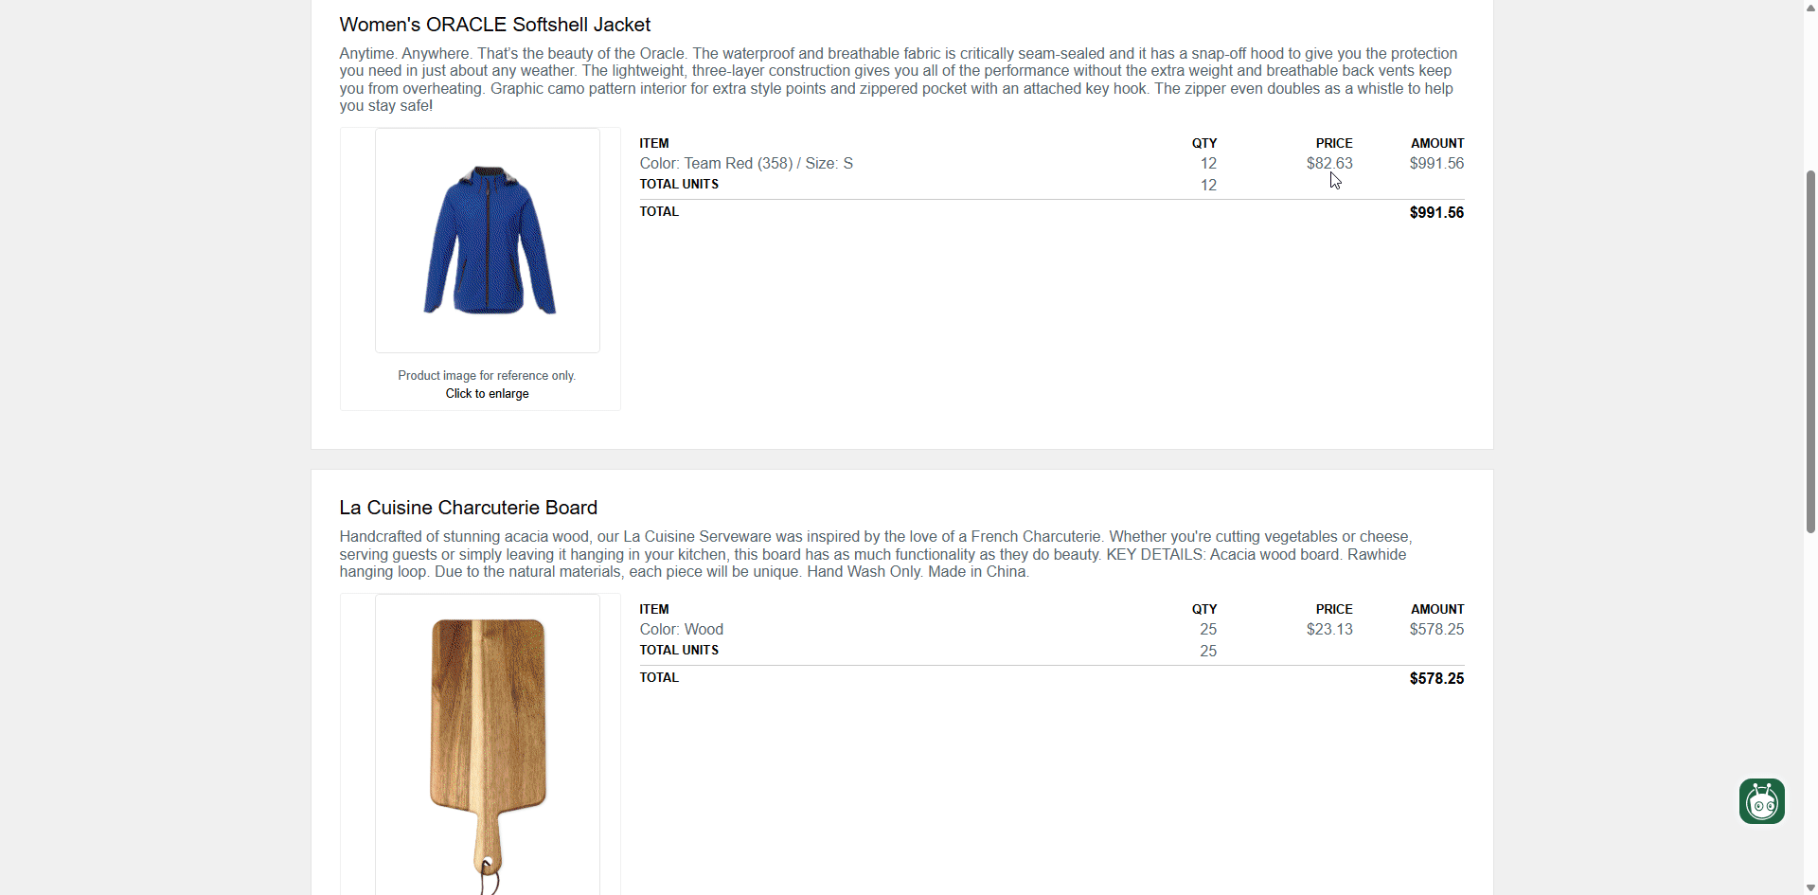Click the "Product image for reference only" caption
The width and height of the screenshot is (1818, 895).
point(487,376)
